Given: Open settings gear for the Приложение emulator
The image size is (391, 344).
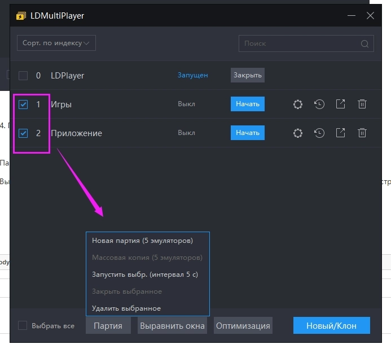Looking at the screenshot, I should 298,133.
